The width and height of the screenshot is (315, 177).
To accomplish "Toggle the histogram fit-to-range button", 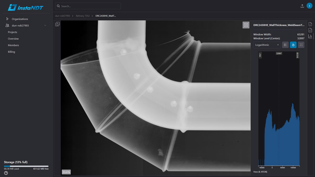I will [x=301, y=45].
